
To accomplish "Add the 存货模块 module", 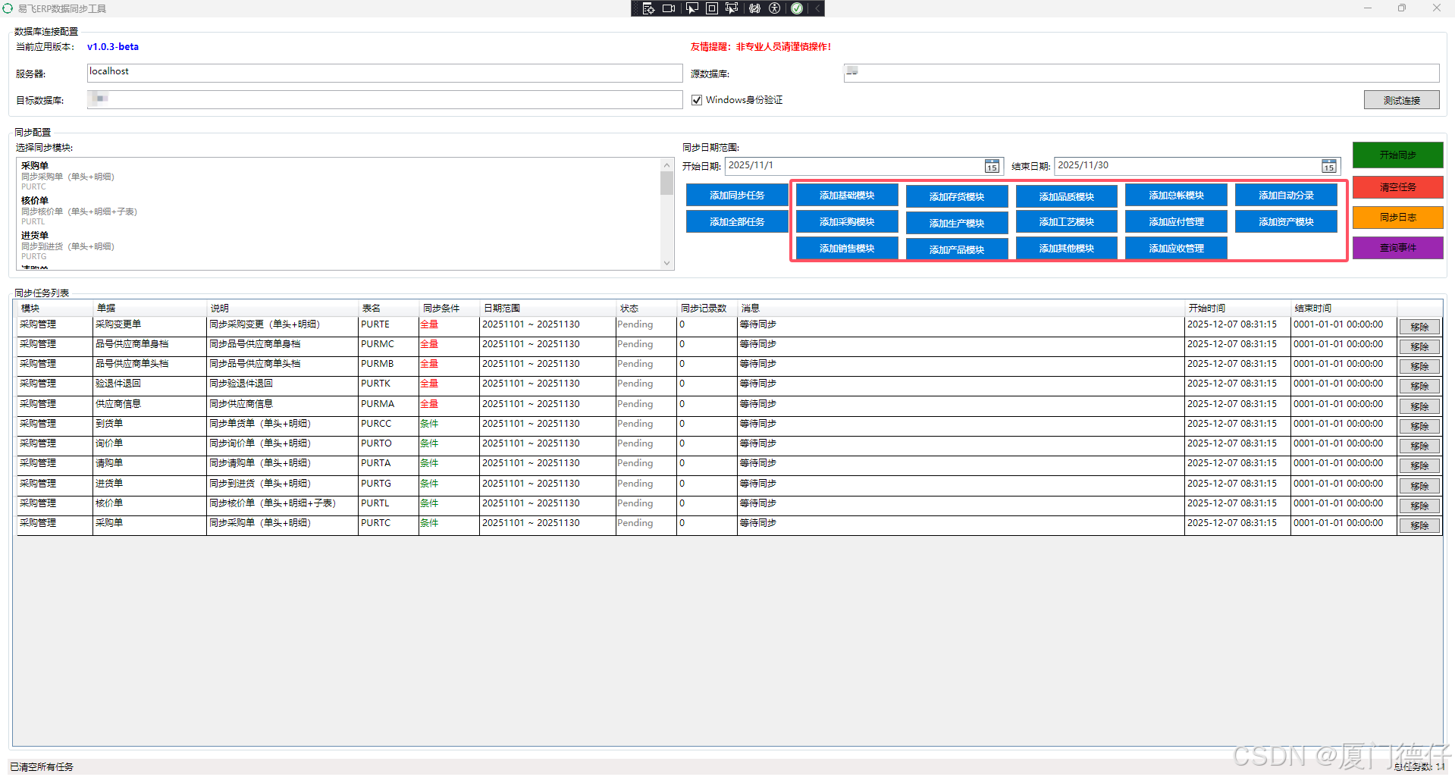I will pos(957,196).
